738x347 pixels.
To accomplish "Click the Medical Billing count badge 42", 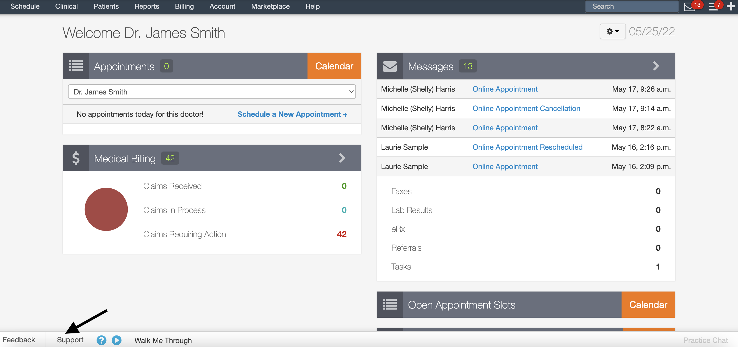I will click(170, 158).
